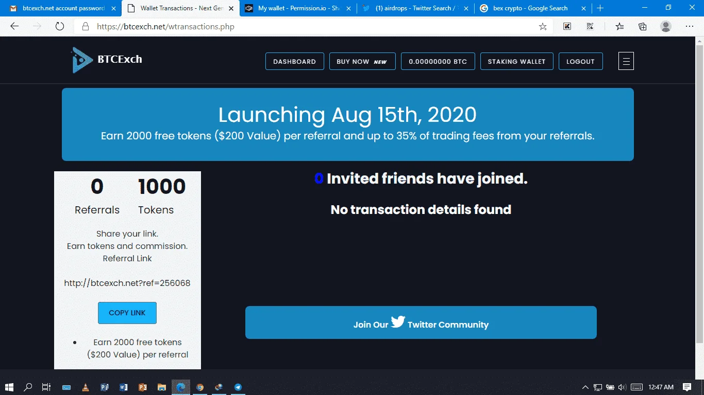Open Microsoft Word from taskbar
The width and height of the screenshot is (704, 395).
124,387
